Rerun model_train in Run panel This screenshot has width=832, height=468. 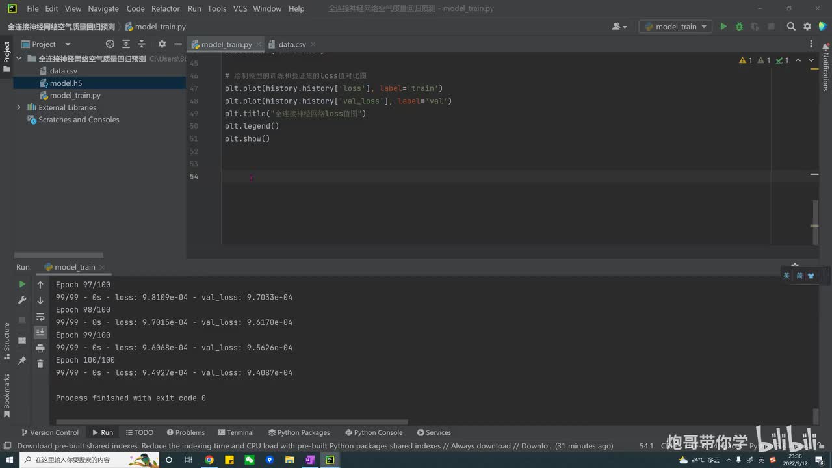(22, 284)
